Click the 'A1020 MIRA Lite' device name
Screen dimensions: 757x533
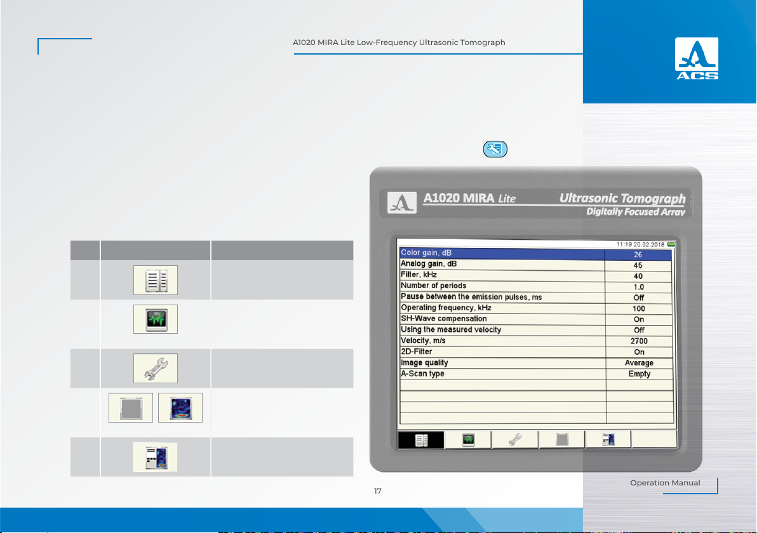[x=469, y=198]
